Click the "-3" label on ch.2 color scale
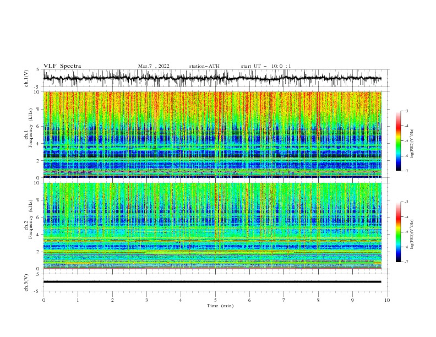Screen dimensions: 436x337 pyautogui.click(x=406, y=202)
